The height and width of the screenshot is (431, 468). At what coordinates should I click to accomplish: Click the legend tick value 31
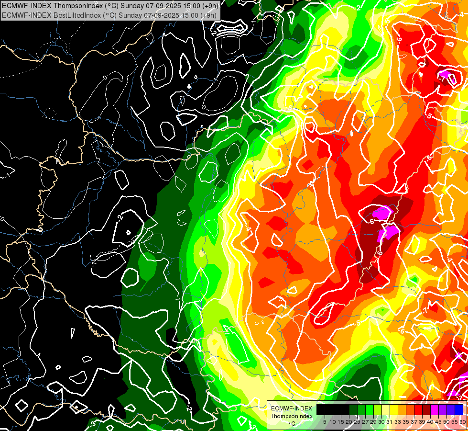390,422
